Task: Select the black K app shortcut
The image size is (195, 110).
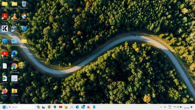Action: [x=5, y=30]
